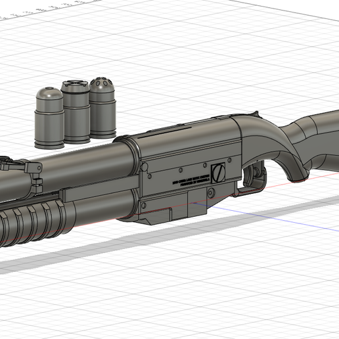This screenshot has height=339, width=339.
Task: Select the flat-topped middle grenade shell
Action: tap(76, 112)
